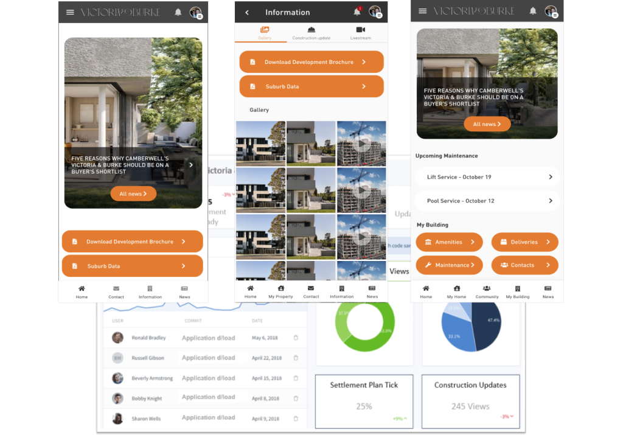This screenshot has width=623, height=435.
Task: Open the Amenities button
Action: (450, 242)
